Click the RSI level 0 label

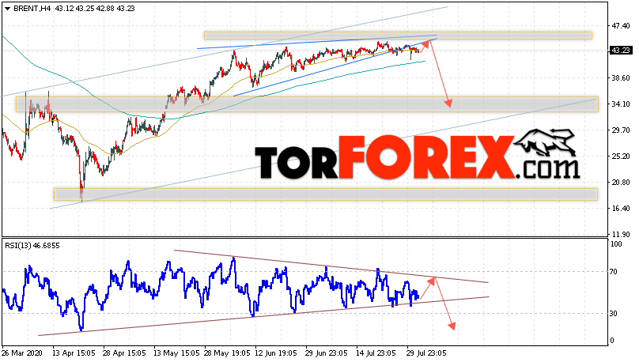point(612,341)
